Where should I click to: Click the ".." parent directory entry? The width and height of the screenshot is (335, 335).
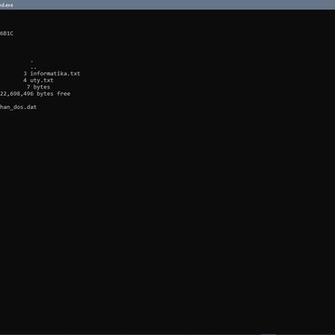(33, 68)
